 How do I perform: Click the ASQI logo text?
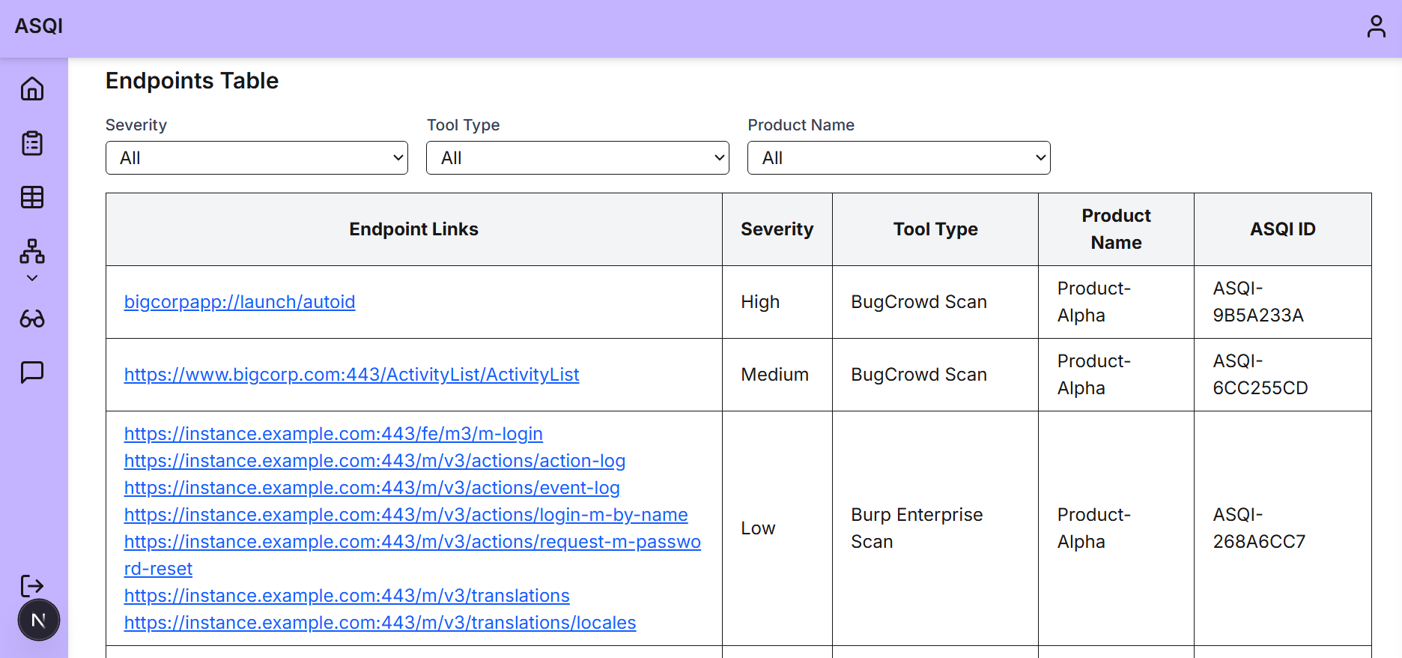point(39,26)
